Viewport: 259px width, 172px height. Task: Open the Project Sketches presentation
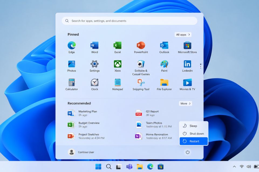click(86, 136)
